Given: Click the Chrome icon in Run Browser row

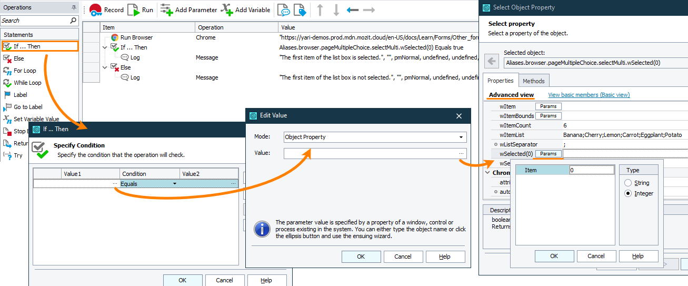Looking at the screenshot, I should 115,37.
